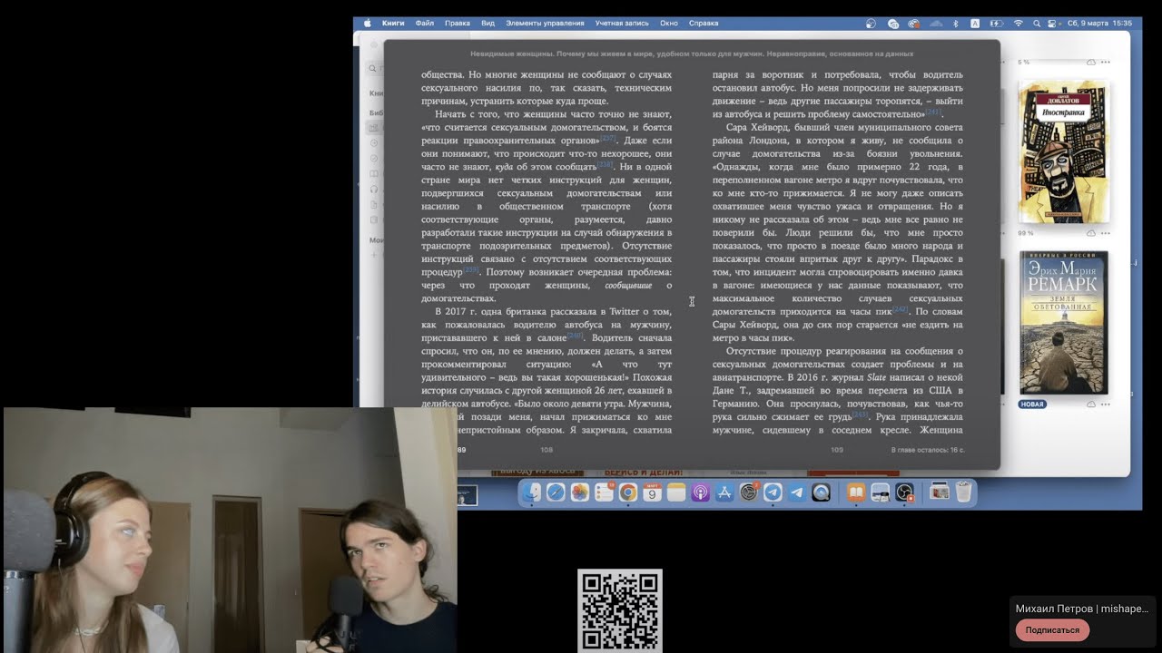The width and height of the screenshot is (1162, 653).
Task: Open more options above Иностранка cover
Action: [1105, 63]
